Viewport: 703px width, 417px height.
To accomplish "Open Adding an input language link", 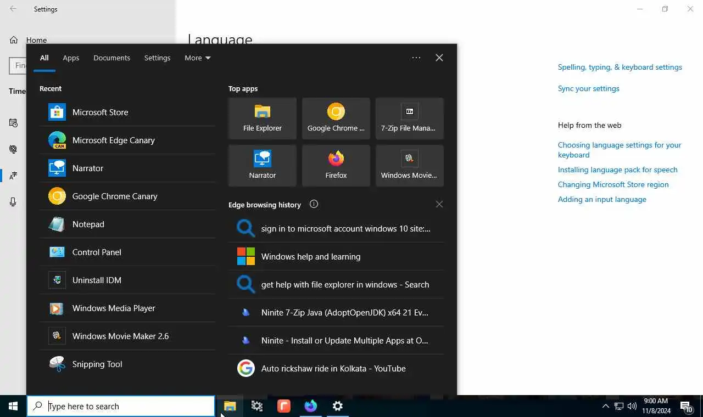I will pyautogui.click(x=602, y=199).
